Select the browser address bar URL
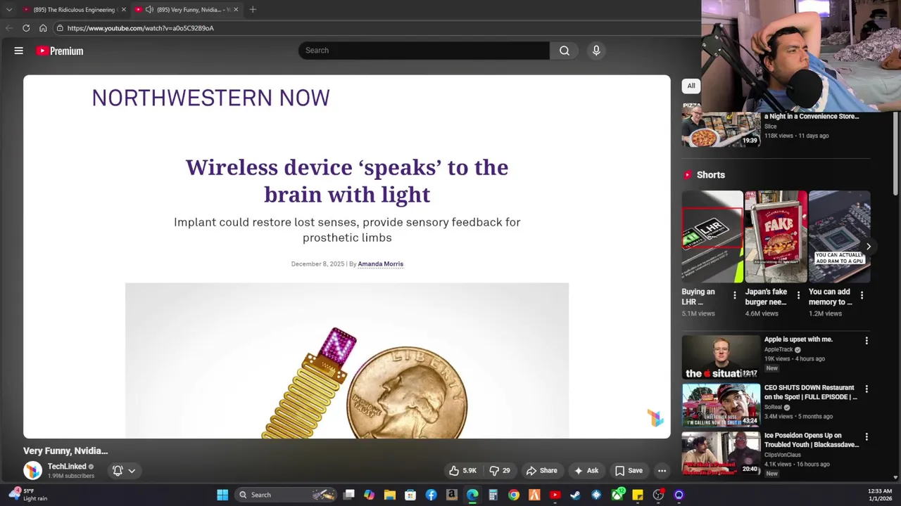 click(x=140, y=28)
